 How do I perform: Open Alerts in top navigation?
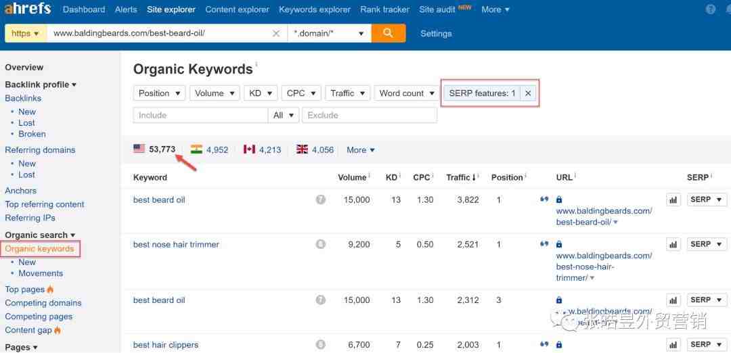tap(126, 9)
